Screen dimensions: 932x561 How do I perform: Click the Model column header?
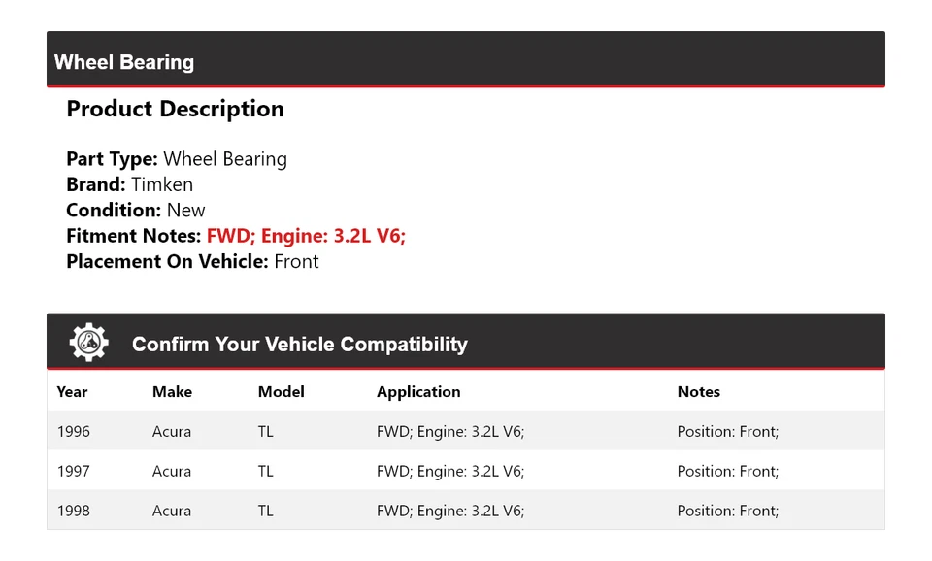click(281, 392)
